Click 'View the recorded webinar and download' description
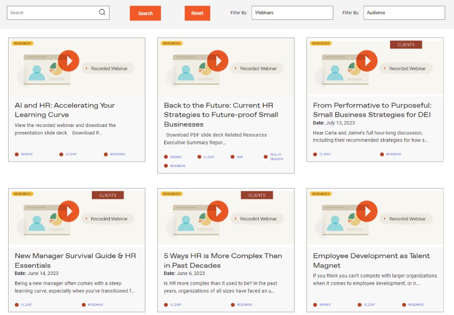The width and height of the screenshot is (454, 315). [x=65, y=129]
